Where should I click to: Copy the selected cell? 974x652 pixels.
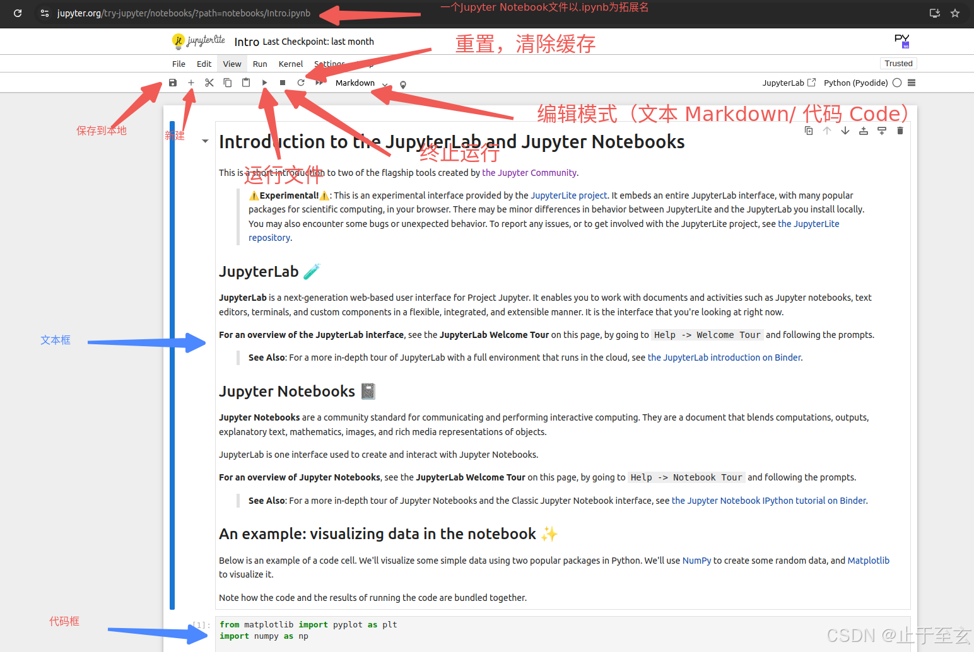point(227,82)
